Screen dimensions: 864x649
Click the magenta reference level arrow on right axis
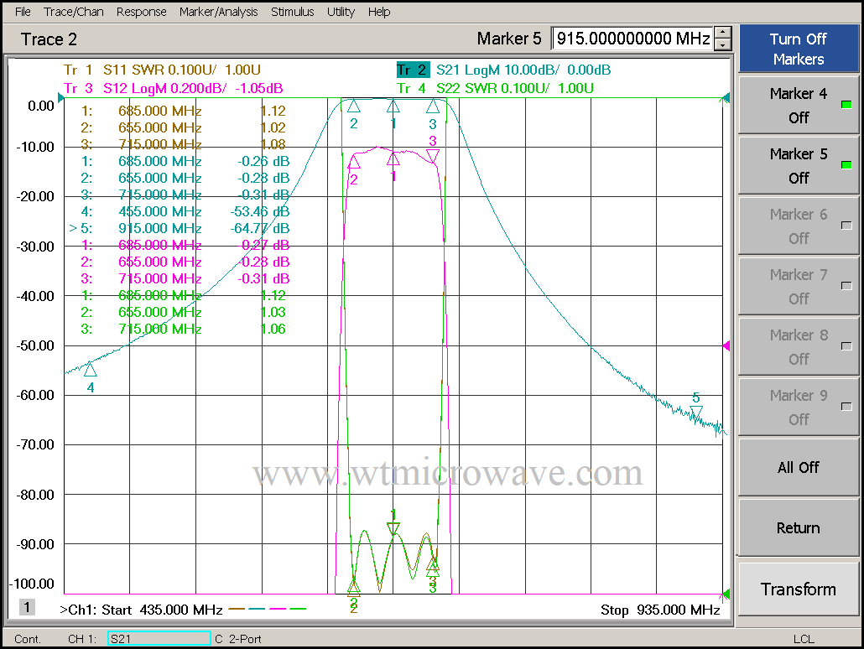click(725, 345)
